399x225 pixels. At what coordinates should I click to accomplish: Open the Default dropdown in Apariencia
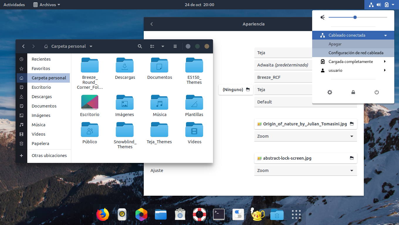305,102
